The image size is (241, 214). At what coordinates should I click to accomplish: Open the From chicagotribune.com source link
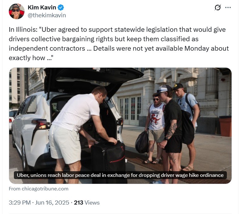tap(38, 189)
